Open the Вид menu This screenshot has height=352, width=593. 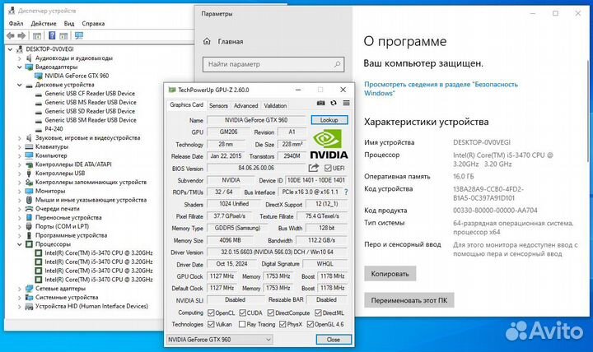pyautogui.click(x=69, y=23)
